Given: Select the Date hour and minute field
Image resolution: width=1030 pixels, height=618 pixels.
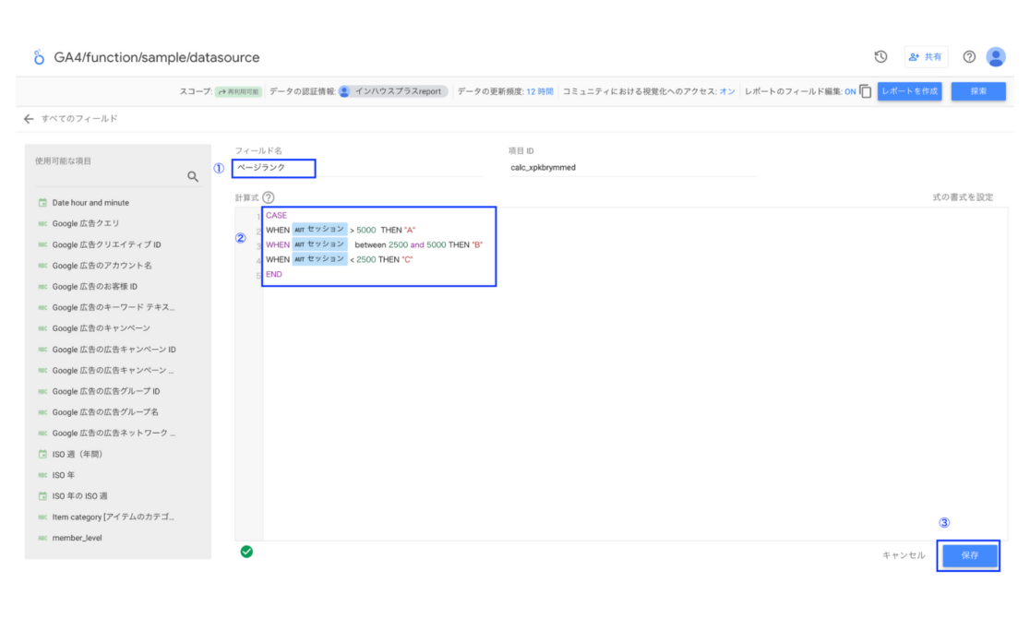Looking at the screenshot, I should pyautogui.click(x=90, y=203).
